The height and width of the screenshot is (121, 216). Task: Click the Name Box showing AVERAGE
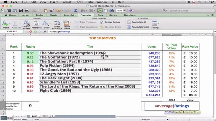pos(12,32)
